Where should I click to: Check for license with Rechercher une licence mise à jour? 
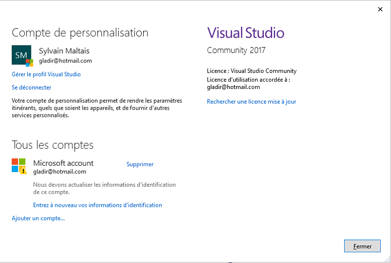(251, 102)
